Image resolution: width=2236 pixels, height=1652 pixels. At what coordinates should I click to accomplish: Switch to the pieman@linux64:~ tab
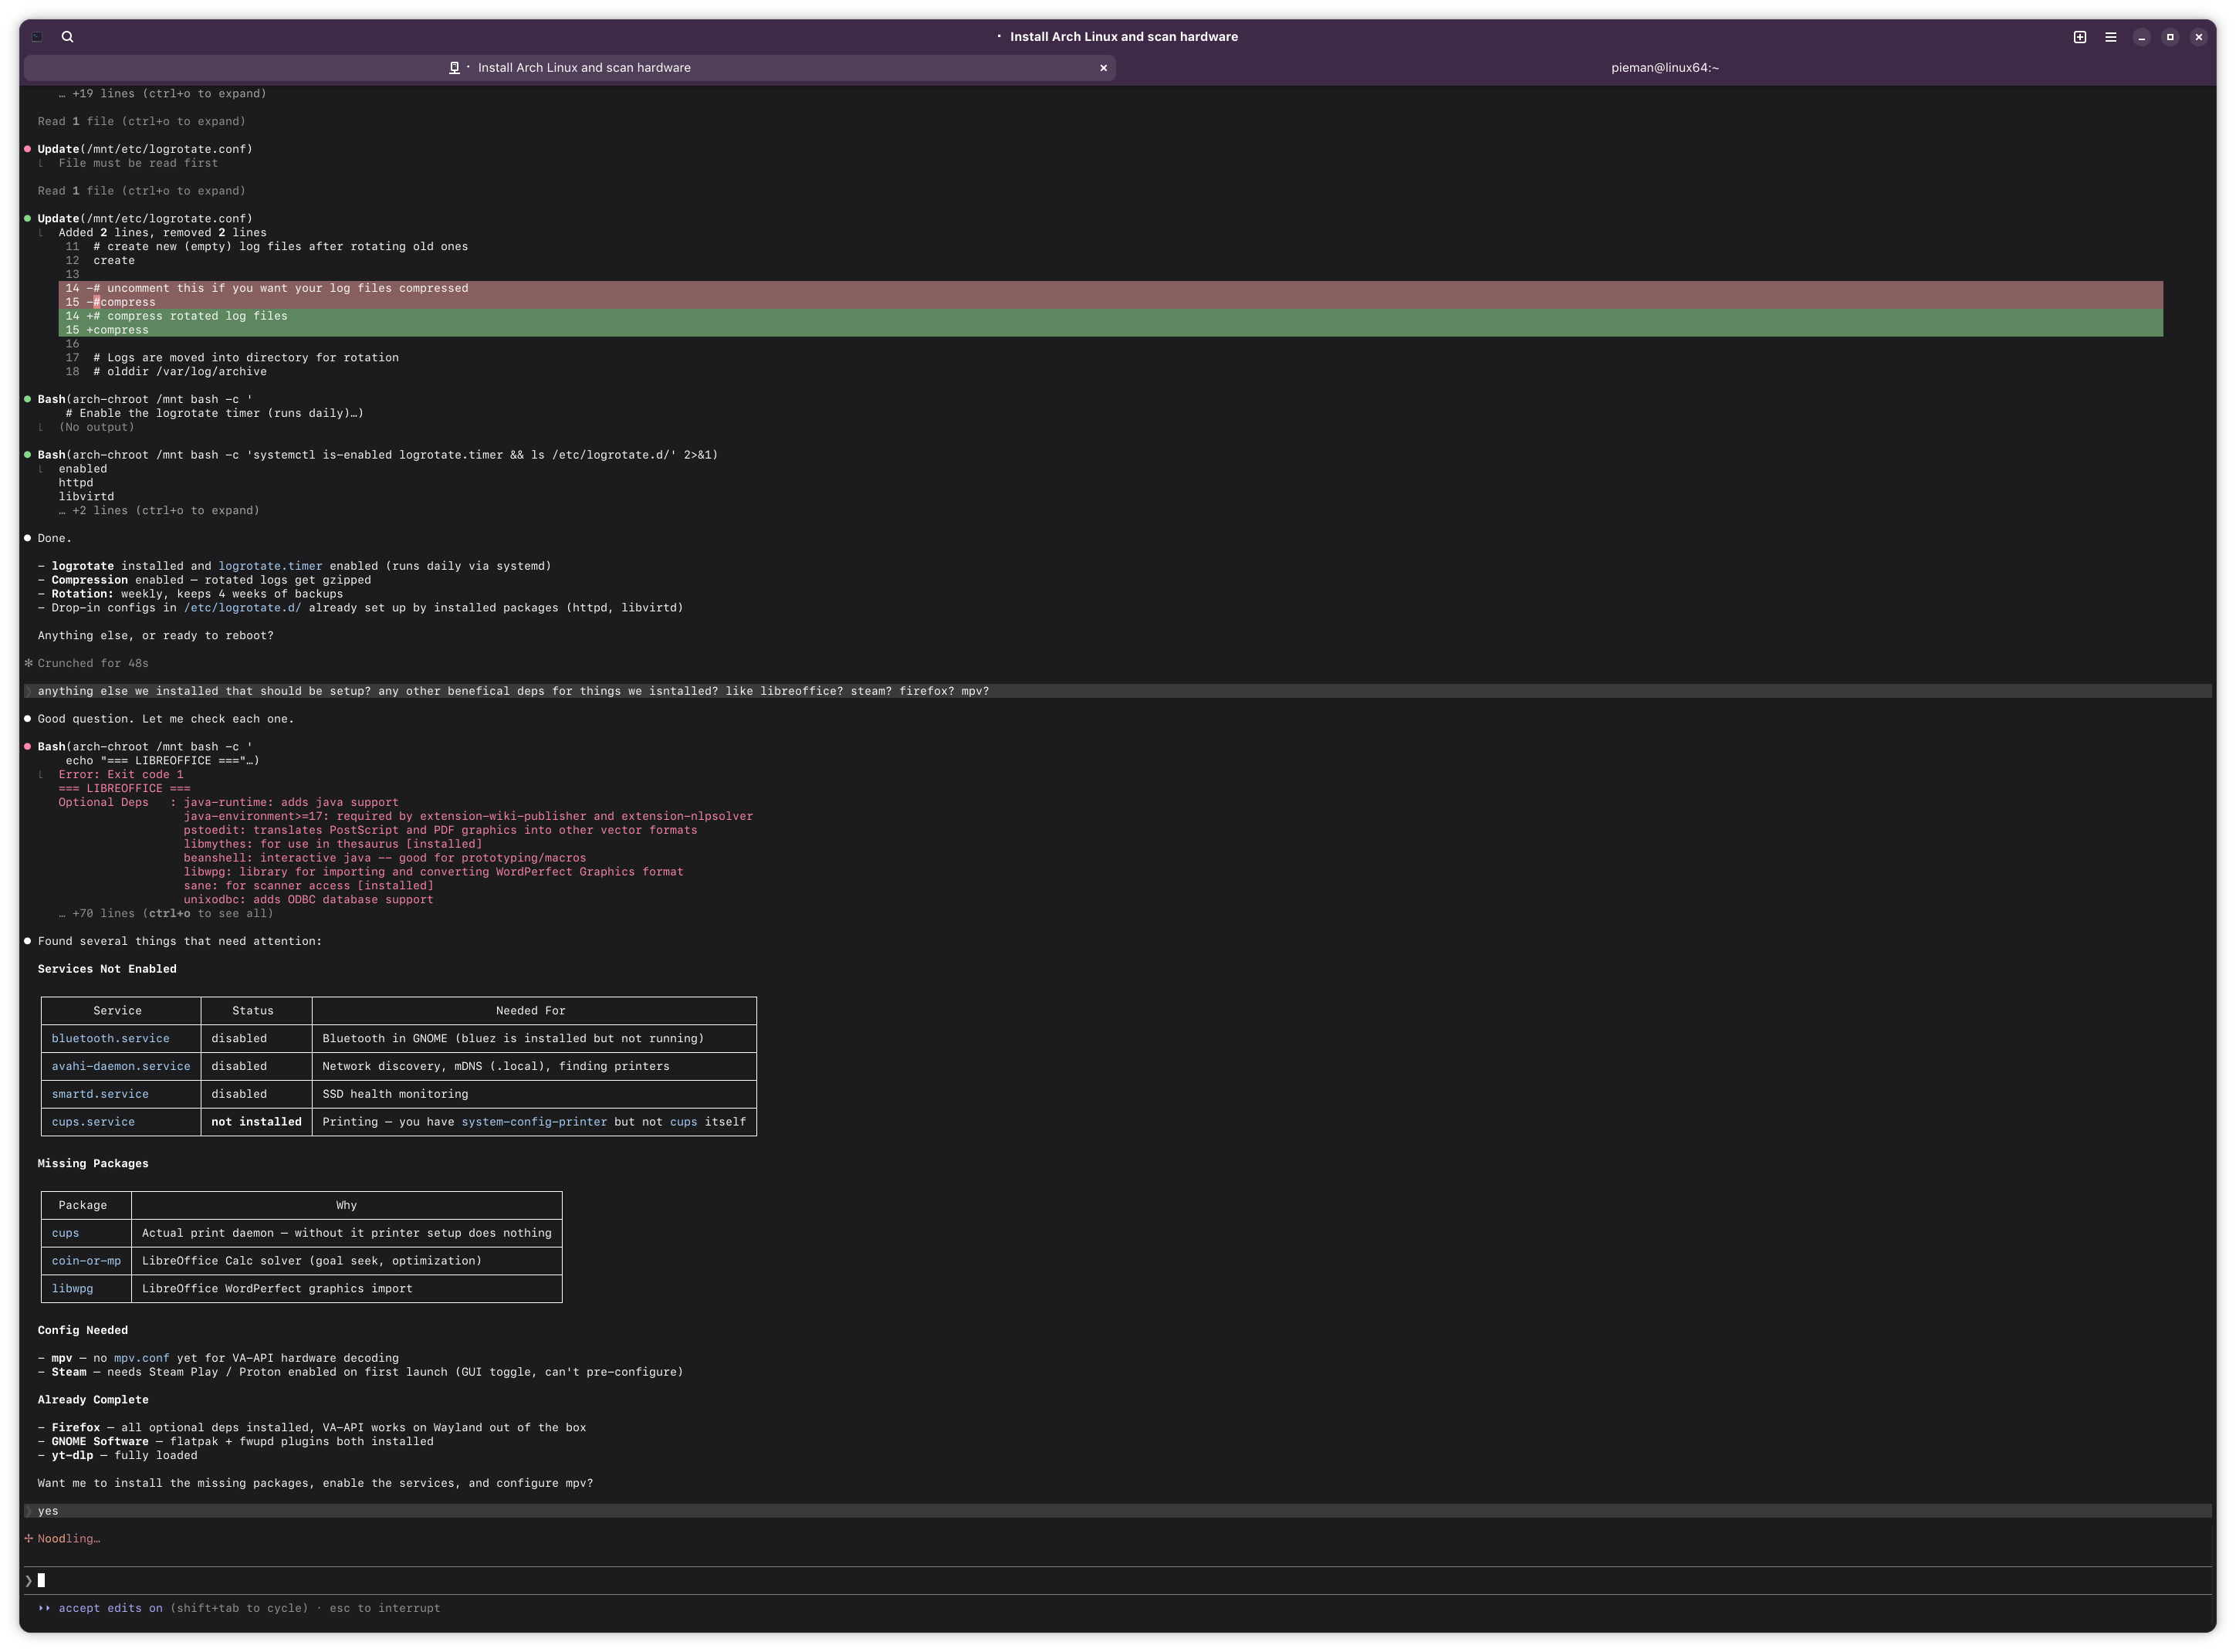coord(1664,68)
